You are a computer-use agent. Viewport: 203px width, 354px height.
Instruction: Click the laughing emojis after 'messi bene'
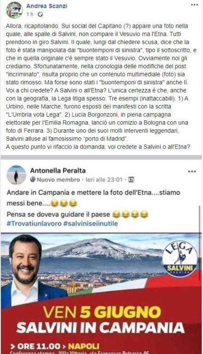click(x=64, y=203)
